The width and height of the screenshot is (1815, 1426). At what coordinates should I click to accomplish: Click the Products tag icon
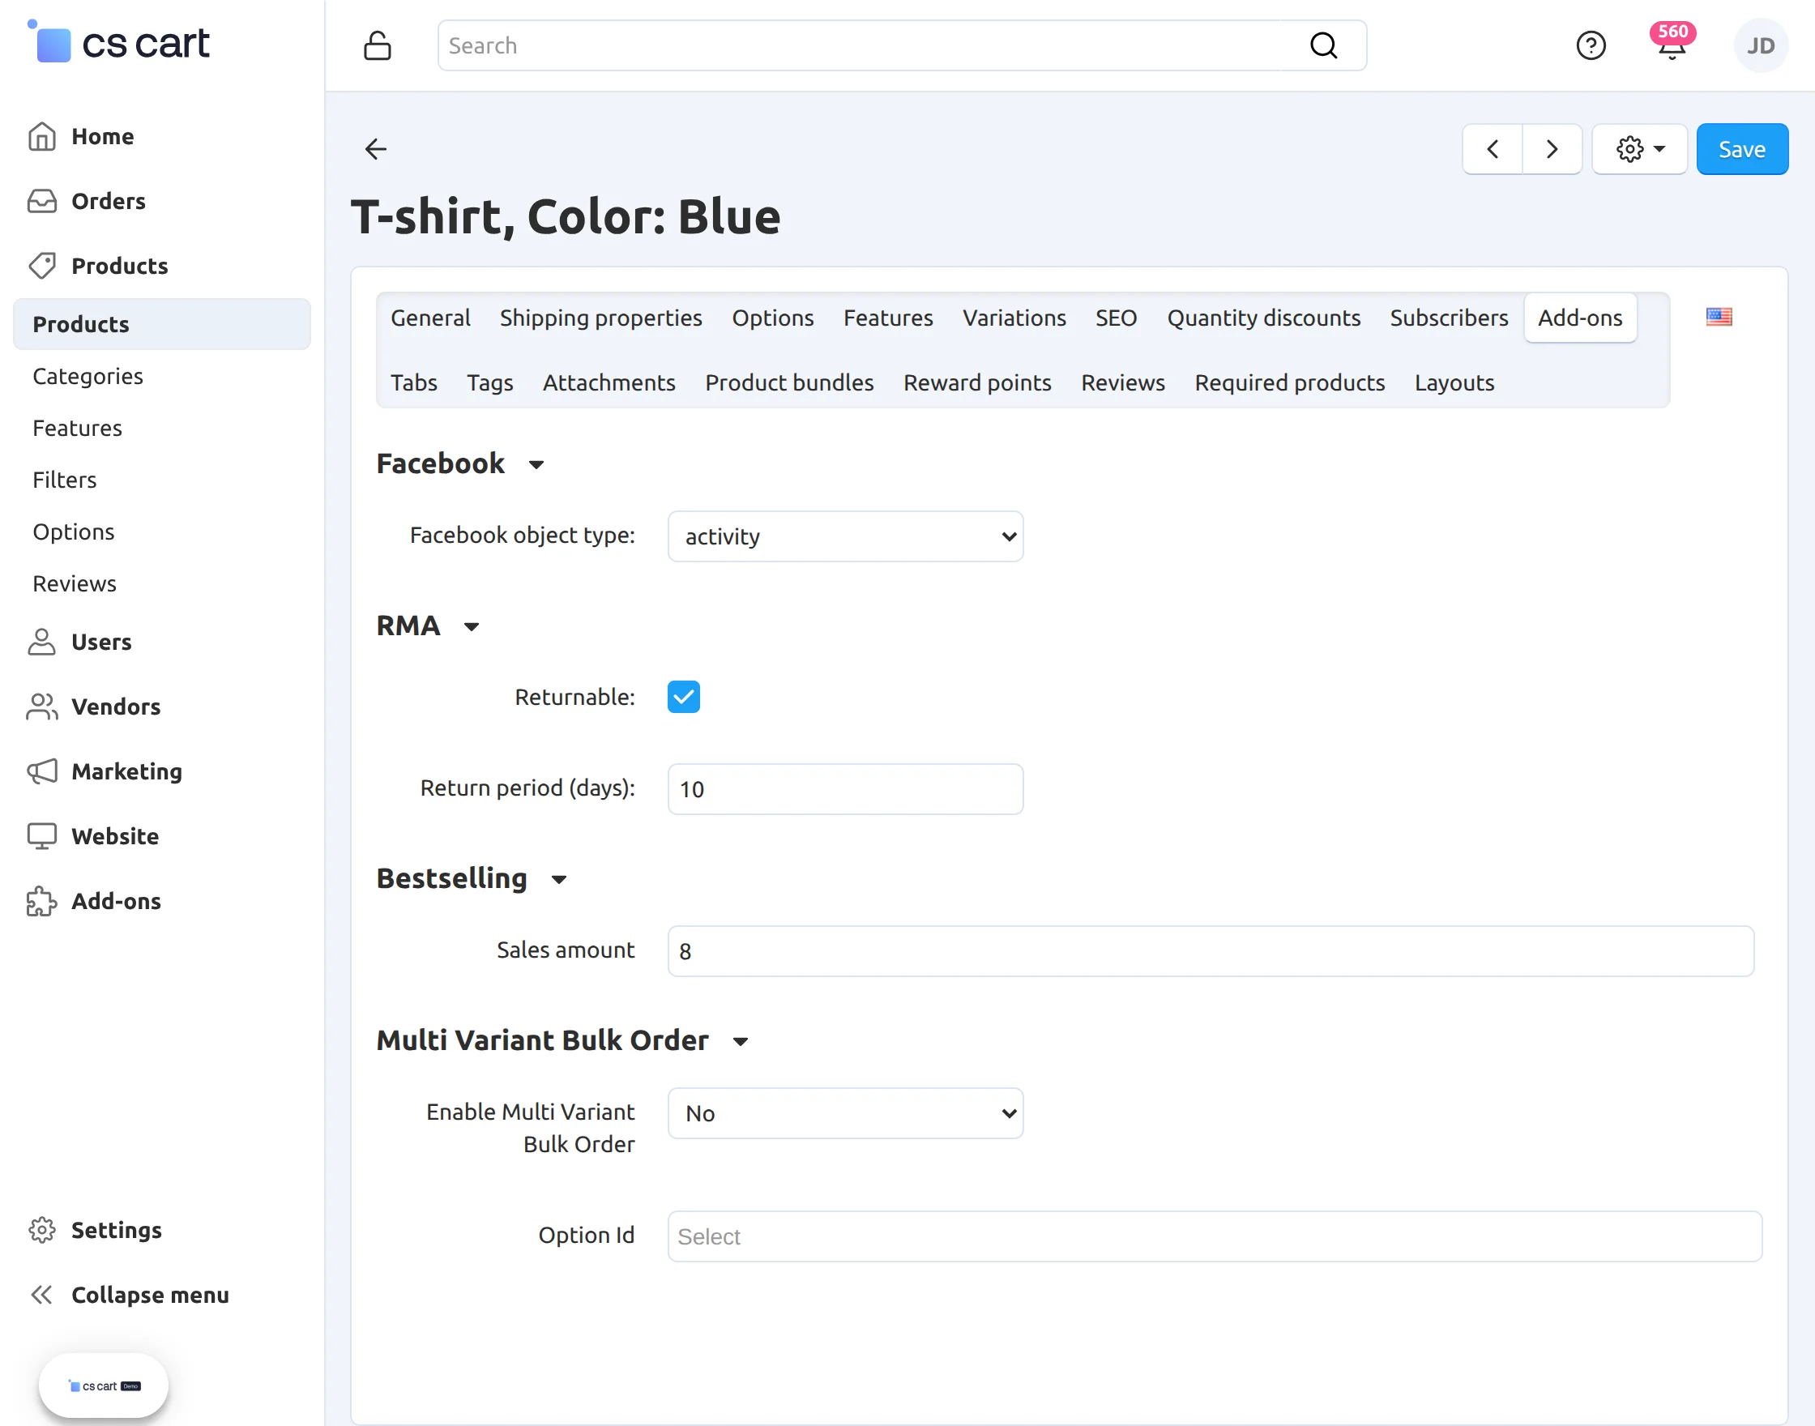42,266
